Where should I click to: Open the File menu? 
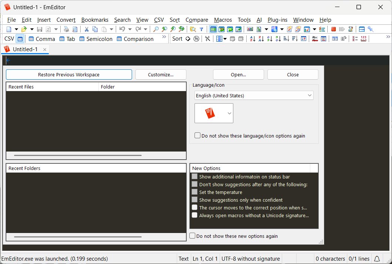(x=11, y=20)
